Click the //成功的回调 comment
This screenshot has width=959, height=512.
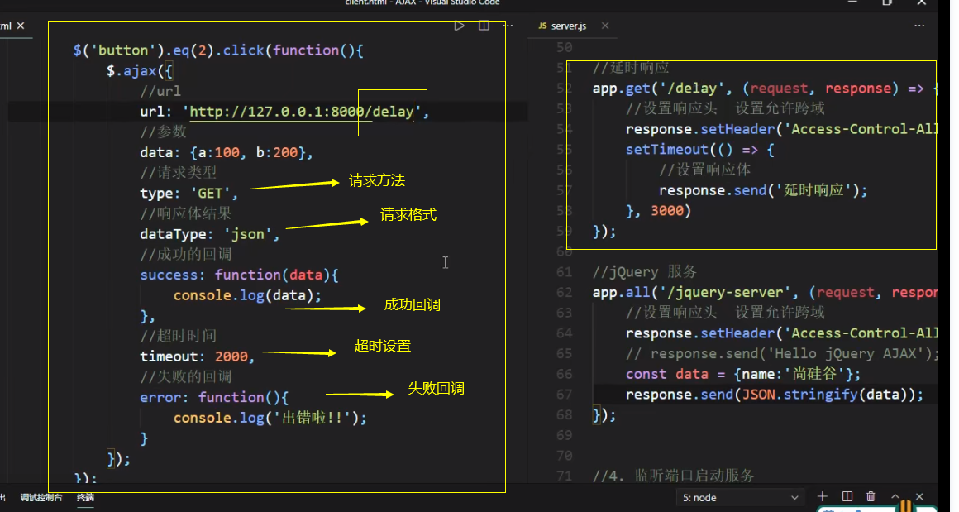click(186, 255)
